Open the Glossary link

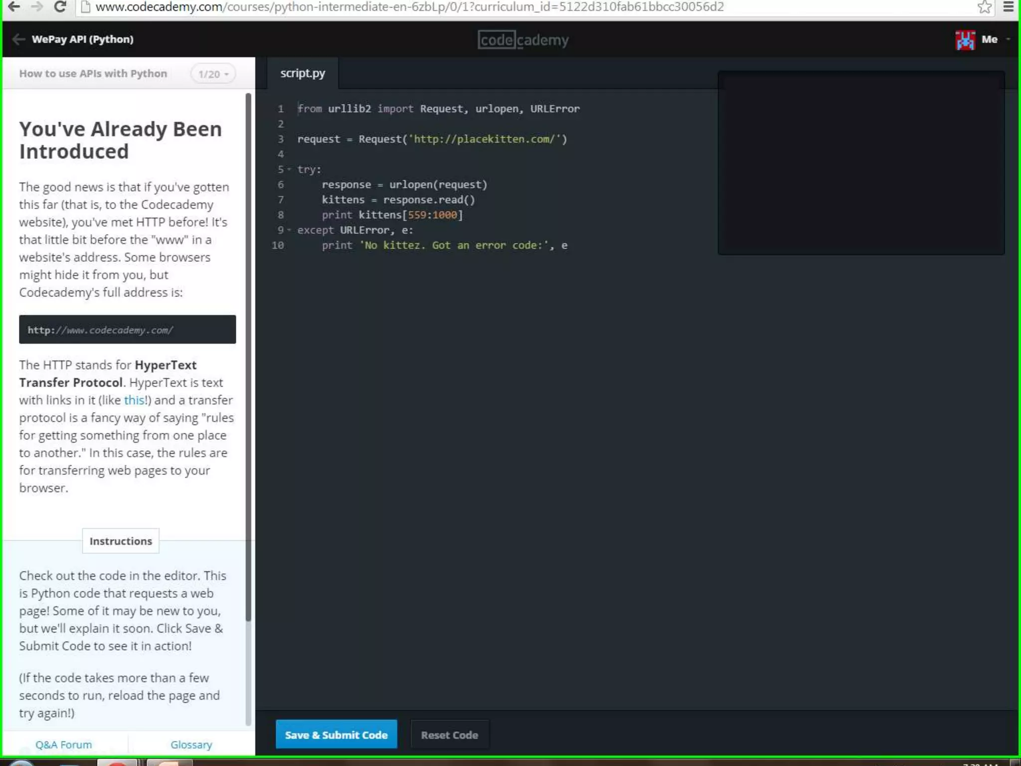191,745
